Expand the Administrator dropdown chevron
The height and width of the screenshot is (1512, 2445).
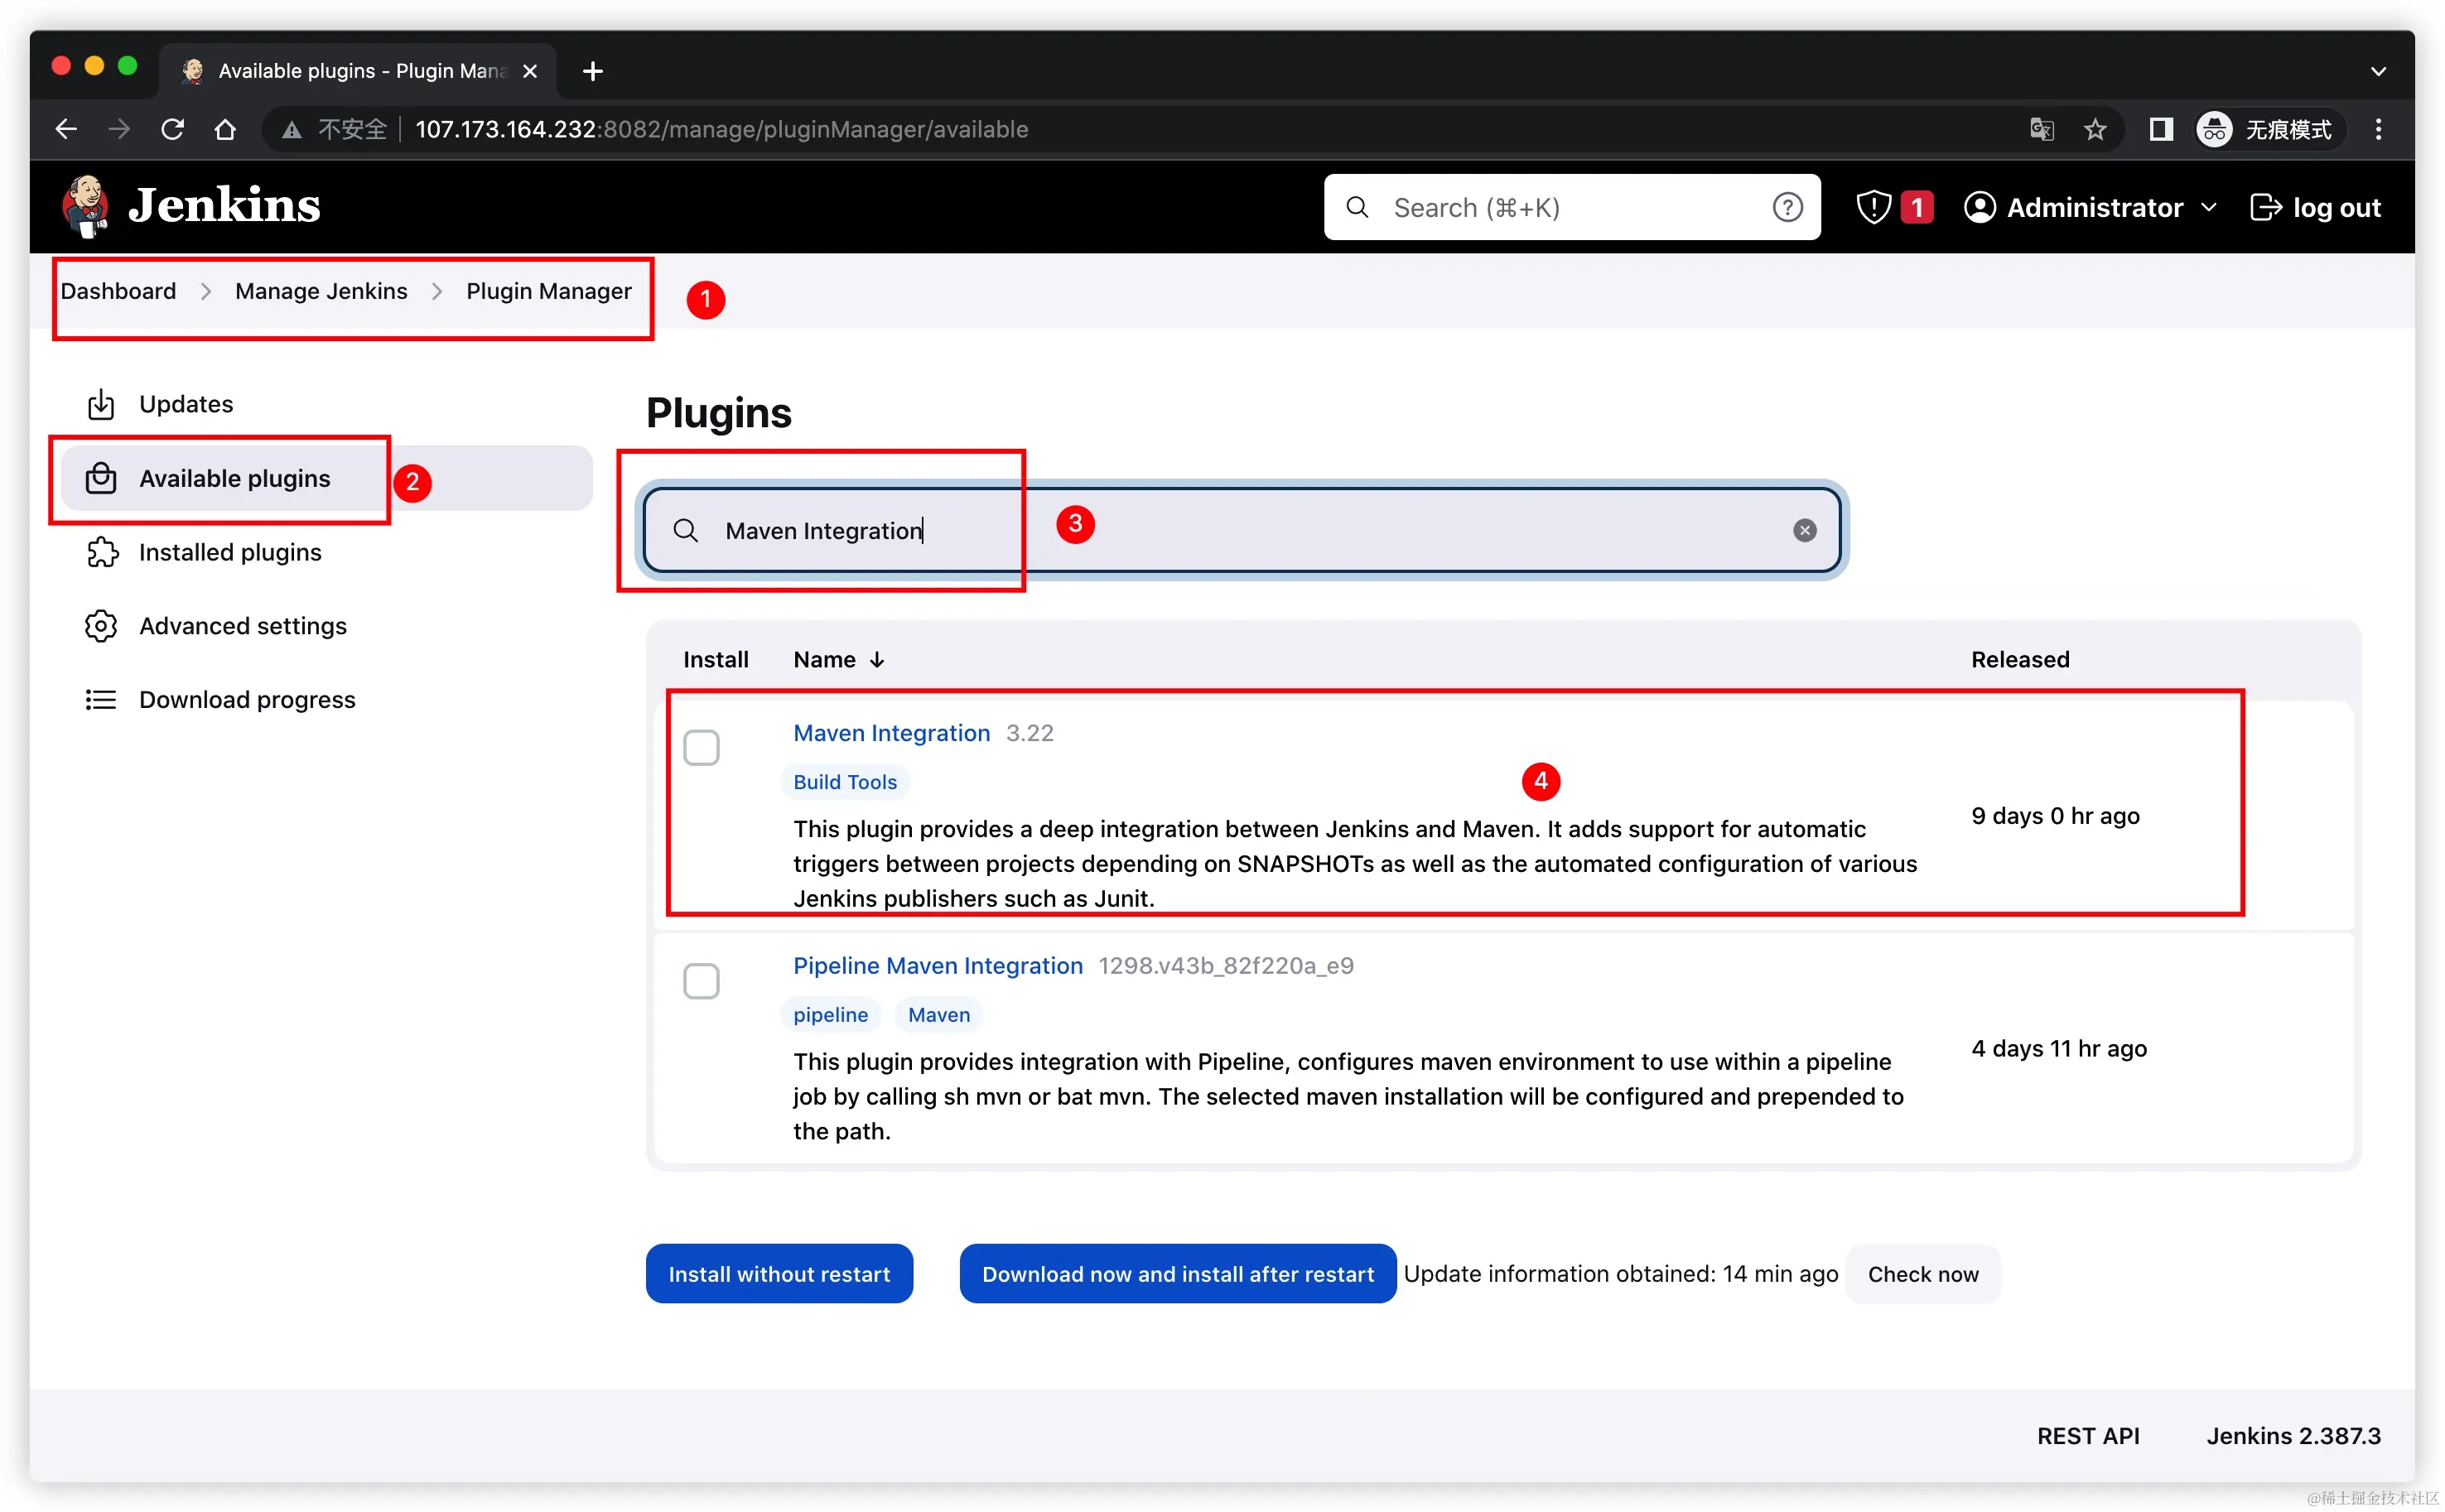pos(2209,208)
